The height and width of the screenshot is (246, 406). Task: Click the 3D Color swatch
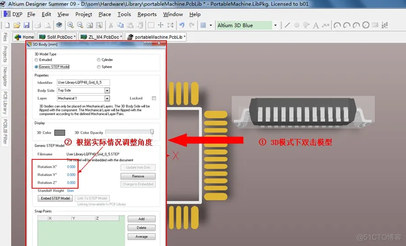pos(60,133)
